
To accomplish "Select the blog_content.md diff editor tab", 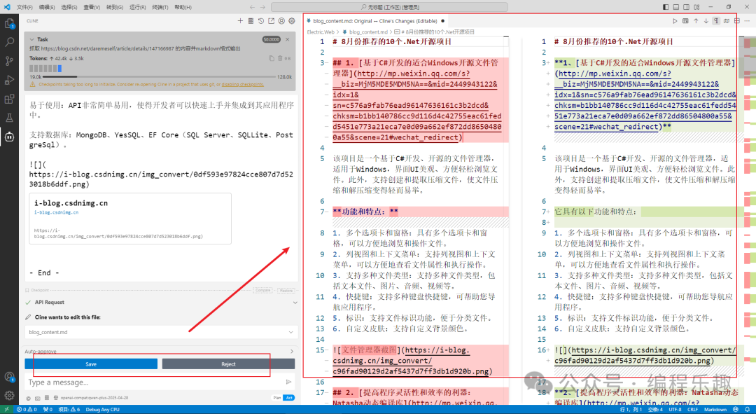I will 375,21.
